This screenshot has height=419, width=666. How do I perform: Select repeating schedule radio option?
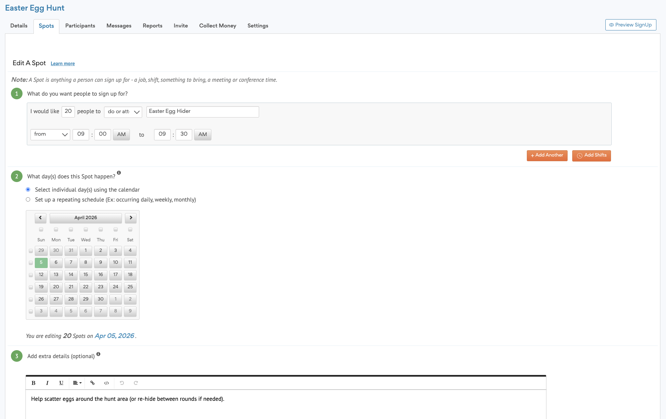(28, 200)
